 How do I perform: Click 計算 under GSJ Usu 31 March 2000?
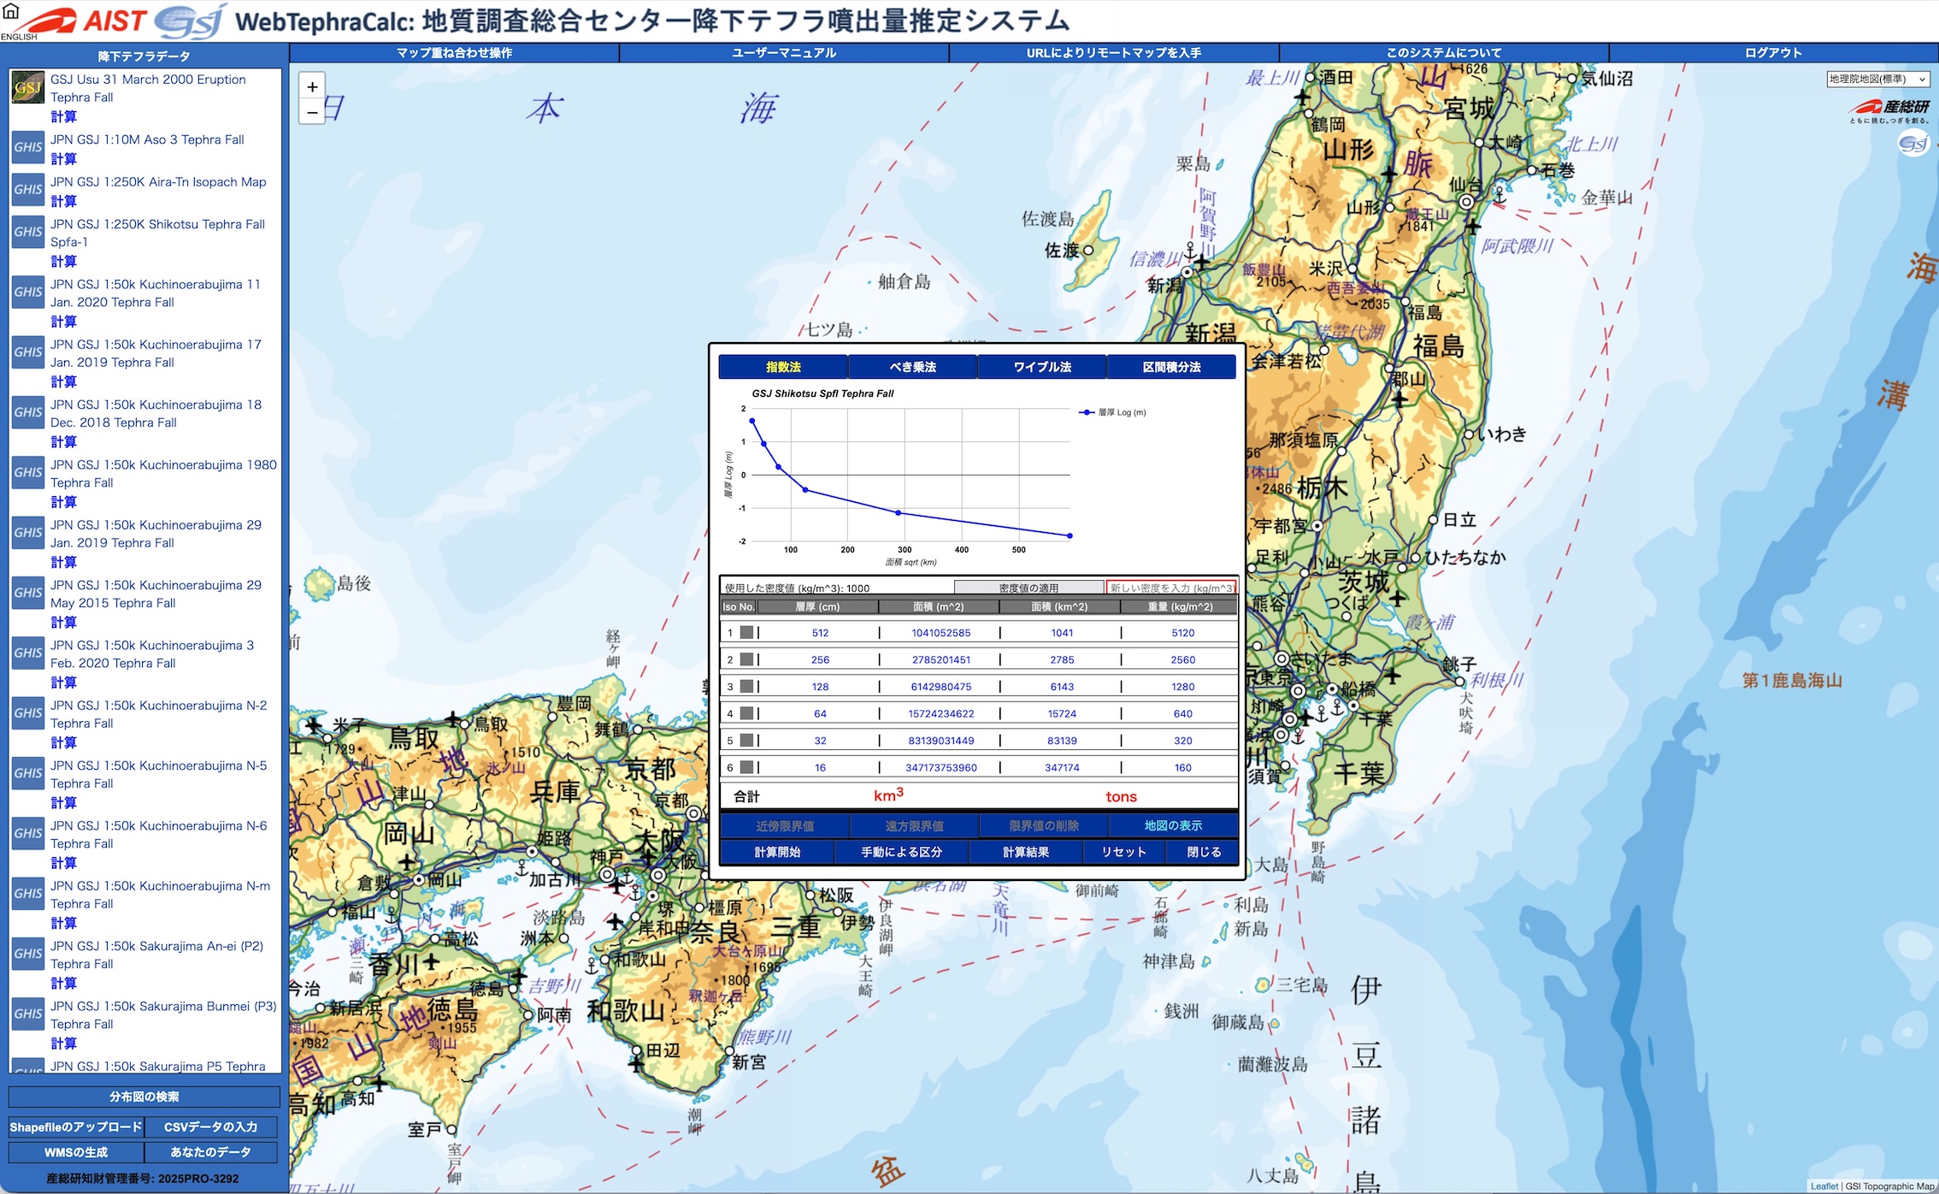63,116
